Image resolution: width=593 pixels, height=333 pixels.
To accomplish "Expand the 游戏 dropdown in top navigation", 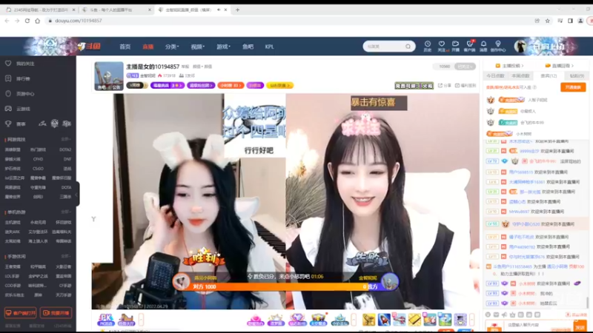I will (223, 47).
